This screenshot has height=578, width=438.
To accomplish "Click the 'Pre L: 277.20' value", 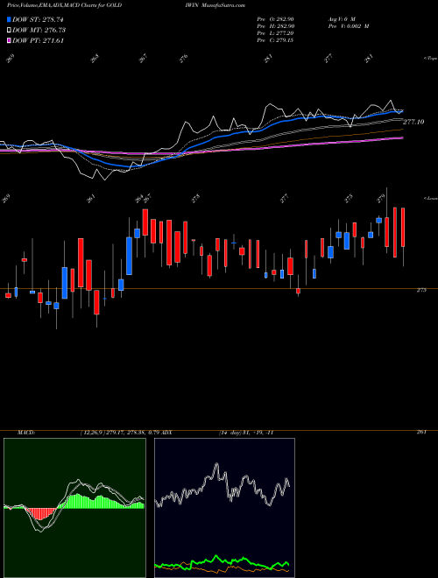I will (275, 33).
